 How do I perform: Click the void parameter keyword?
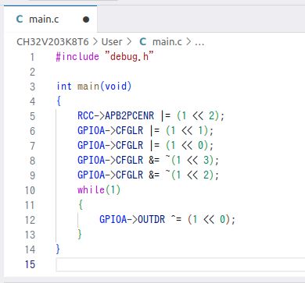[116, 86]
